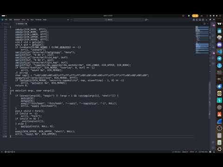Open the File menu
Viewport: 223px width, 167px height.
6,19
